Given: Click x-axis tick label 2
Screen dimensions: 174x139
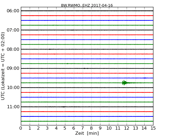Looking at the screenshot, I should [38, 128].
